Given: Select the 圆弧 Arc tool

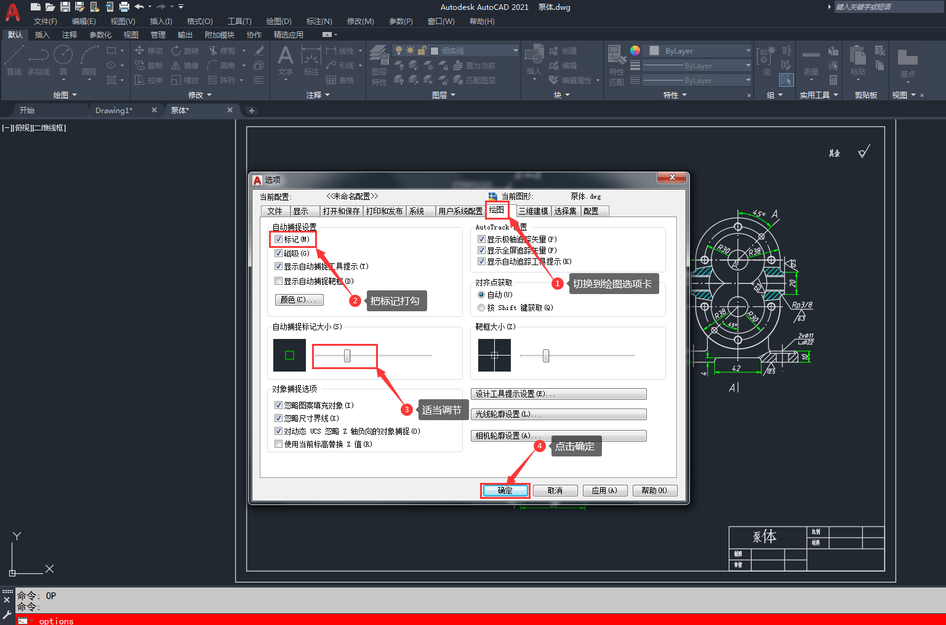Looking at the screenshot, I should click(x=90, y=60).
